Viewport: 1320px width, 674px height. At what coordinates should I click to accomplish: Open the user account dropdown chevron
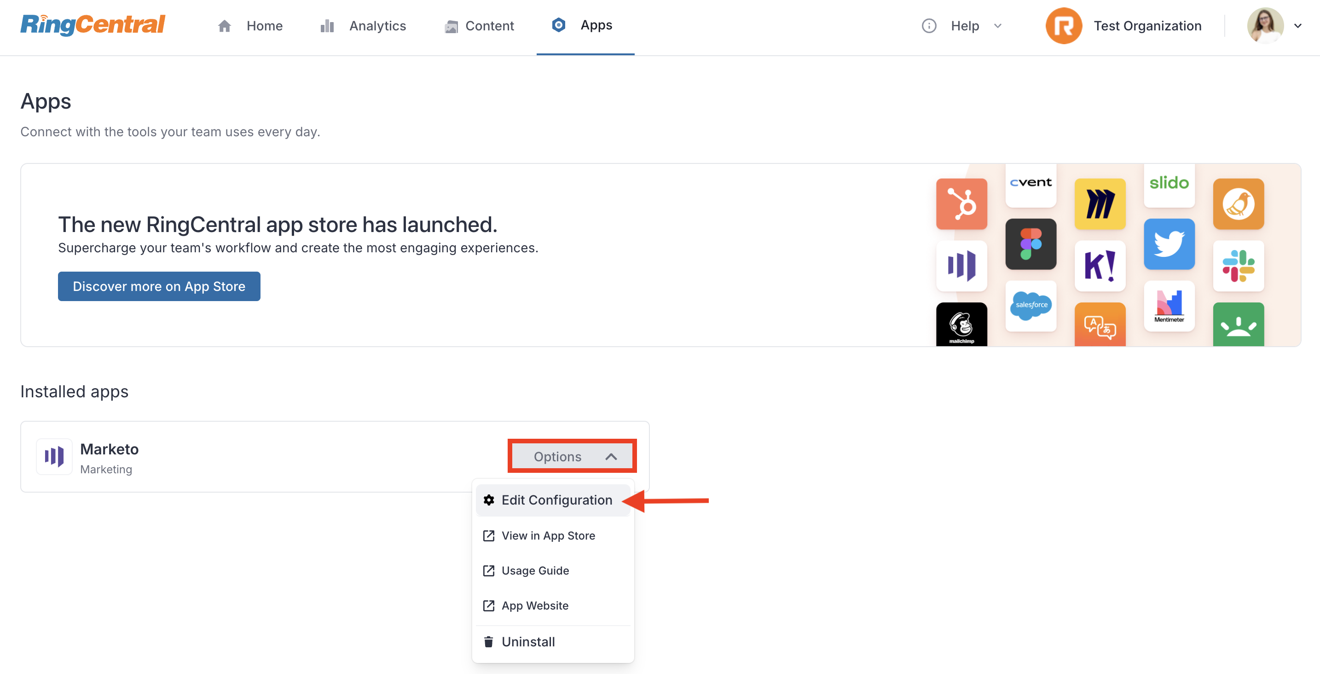[1297, 26]
